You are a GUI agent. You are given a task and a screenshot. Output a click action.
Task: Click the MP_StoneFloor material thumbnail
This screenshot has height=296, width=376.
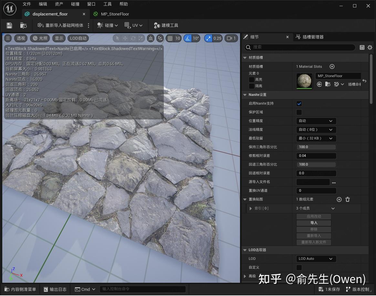tap(304, 80)
